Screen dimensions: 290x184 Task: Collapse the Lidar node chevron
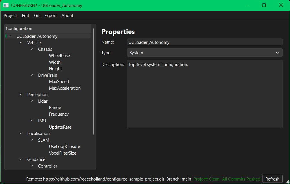pyautogui.click(x=32, y=101)
